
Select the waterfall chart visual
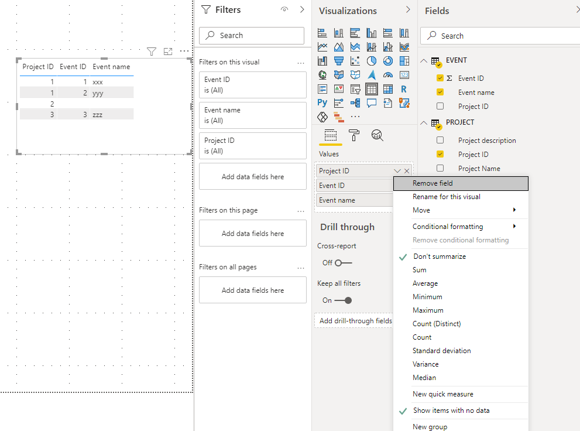322,61
